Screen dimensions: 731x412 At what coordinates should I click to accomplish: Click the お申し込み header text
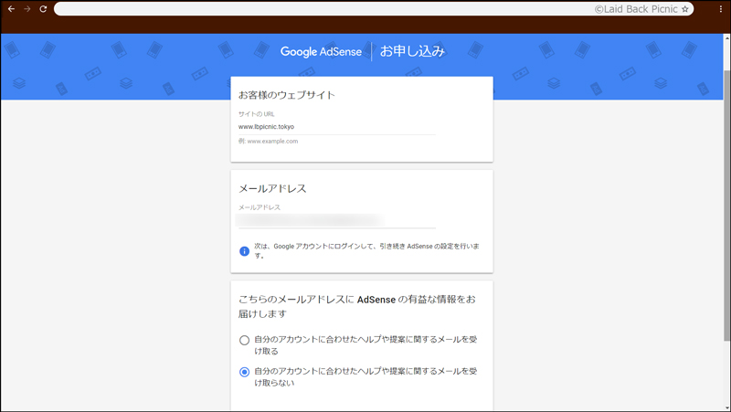tap(412, 51)
